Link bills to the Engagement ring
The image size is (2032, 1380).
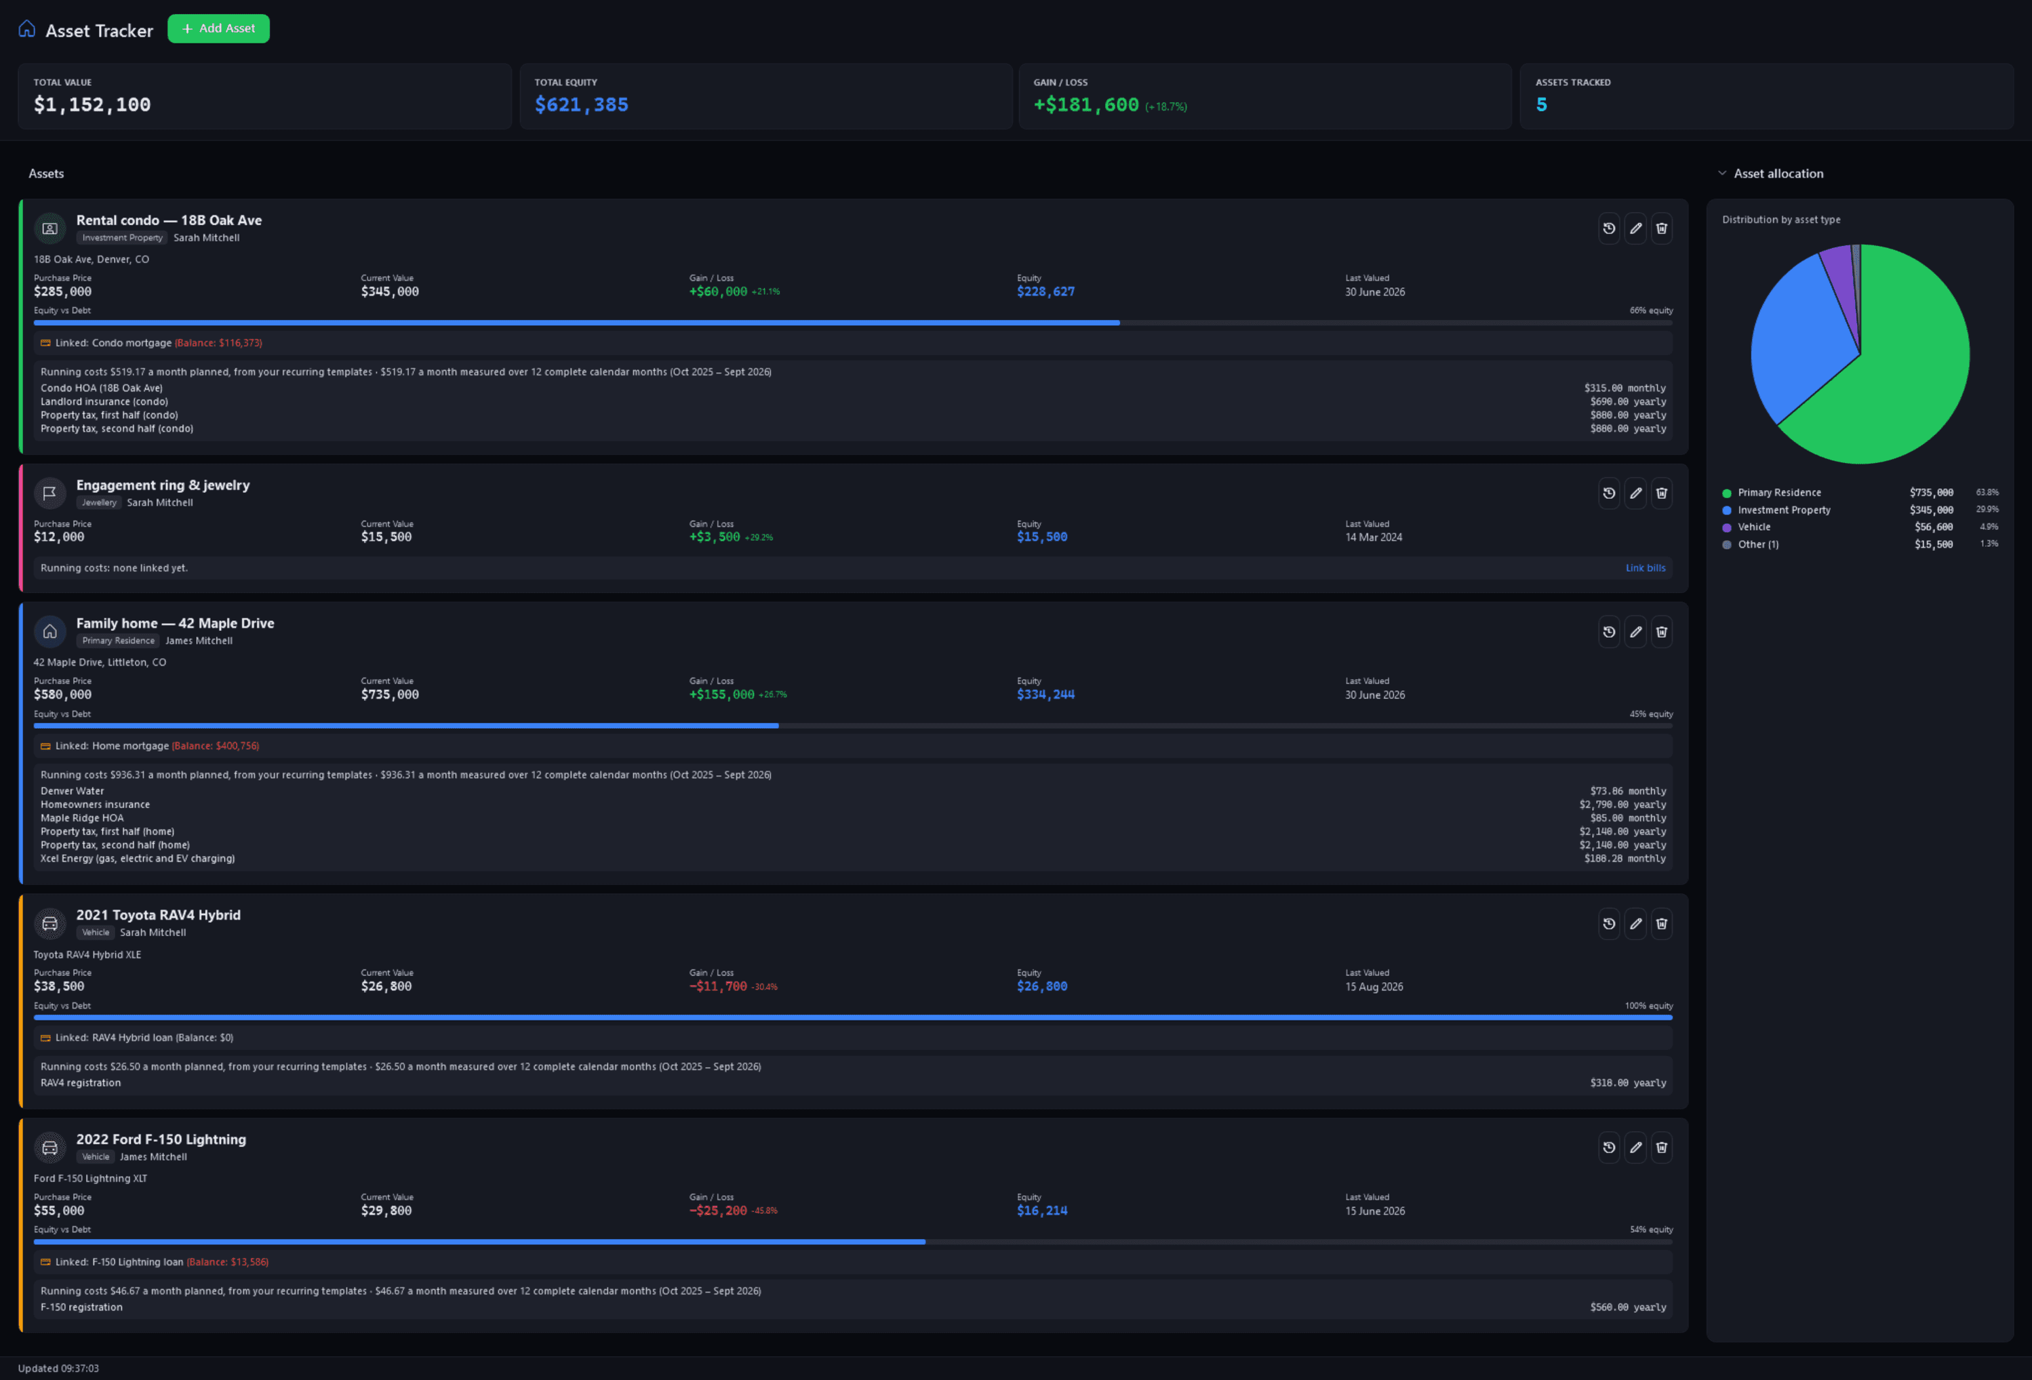pyautogui.click(x=1645, y=568)
